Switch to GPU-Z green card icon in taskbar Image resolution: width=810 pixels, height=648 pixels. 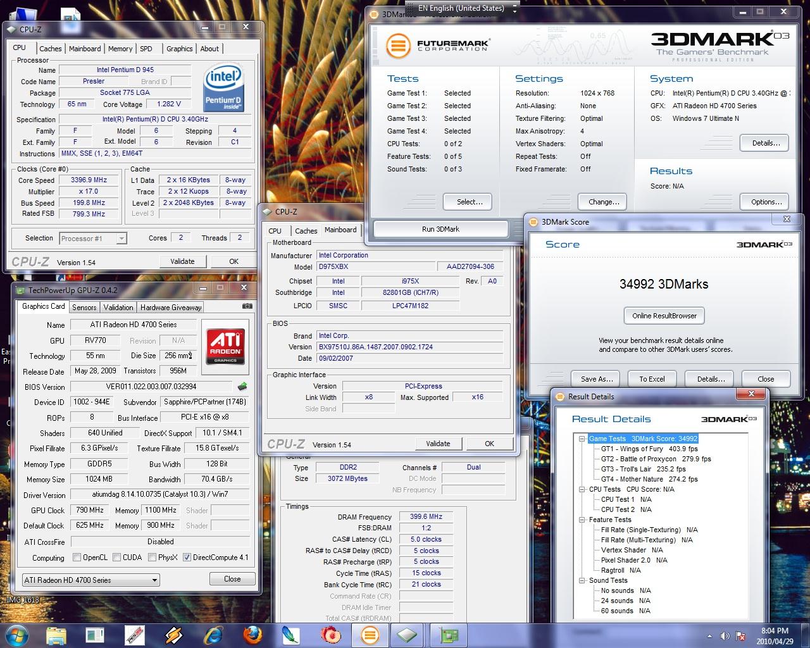[448, 635]
